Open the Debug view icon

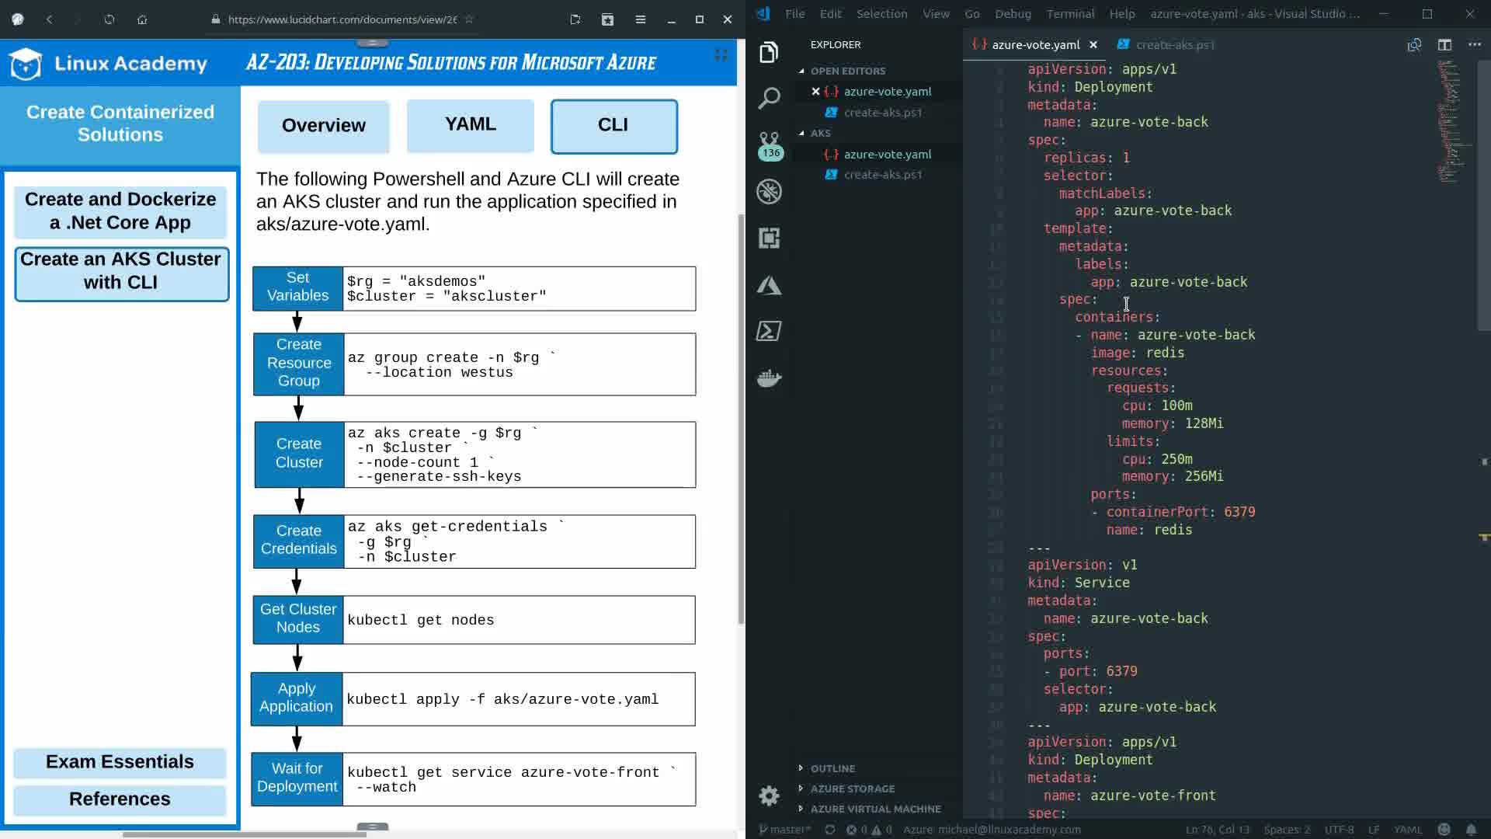(x=769, y=192)
